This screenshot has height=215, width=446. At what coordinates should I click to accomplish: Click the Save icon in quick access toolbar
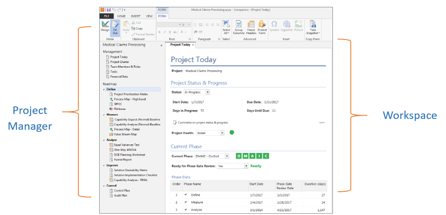click(108, 10)
